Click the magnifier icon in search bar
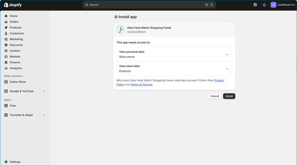297x166 pixels. point(86,5)
